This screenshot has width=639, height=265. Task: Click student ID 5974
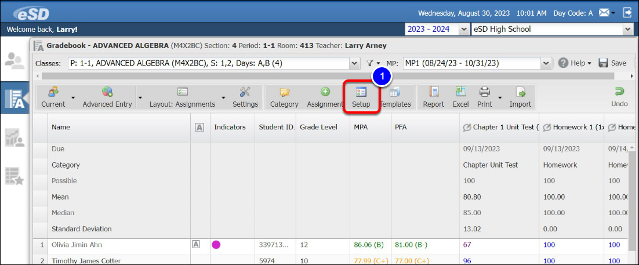266,260
